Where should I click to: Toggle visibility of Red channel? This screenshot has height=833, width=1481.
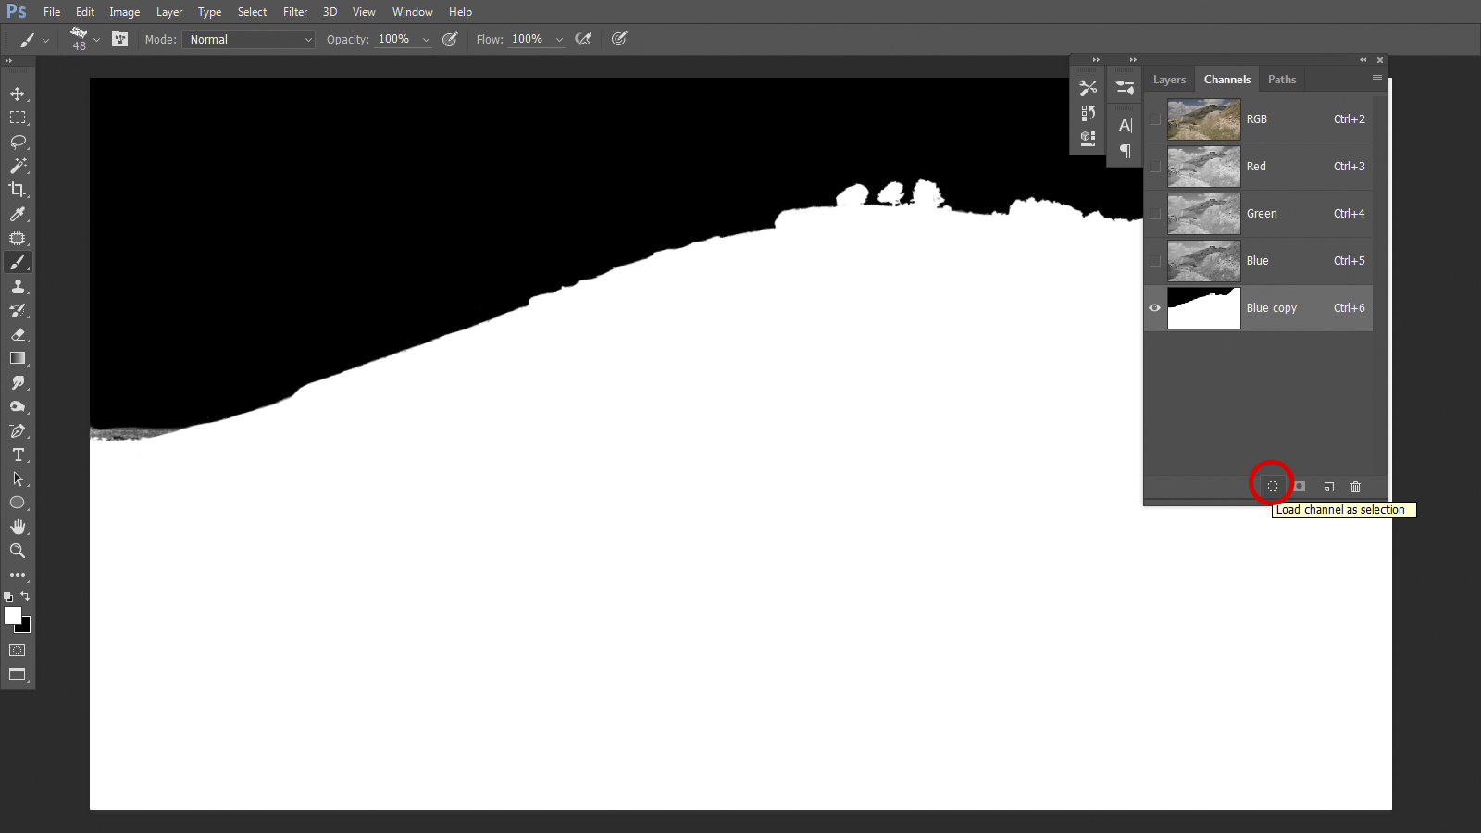point(1154,167)
